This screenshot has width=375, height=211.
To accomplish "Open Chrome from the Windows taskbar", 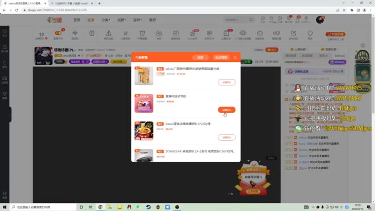I will 100,207.
